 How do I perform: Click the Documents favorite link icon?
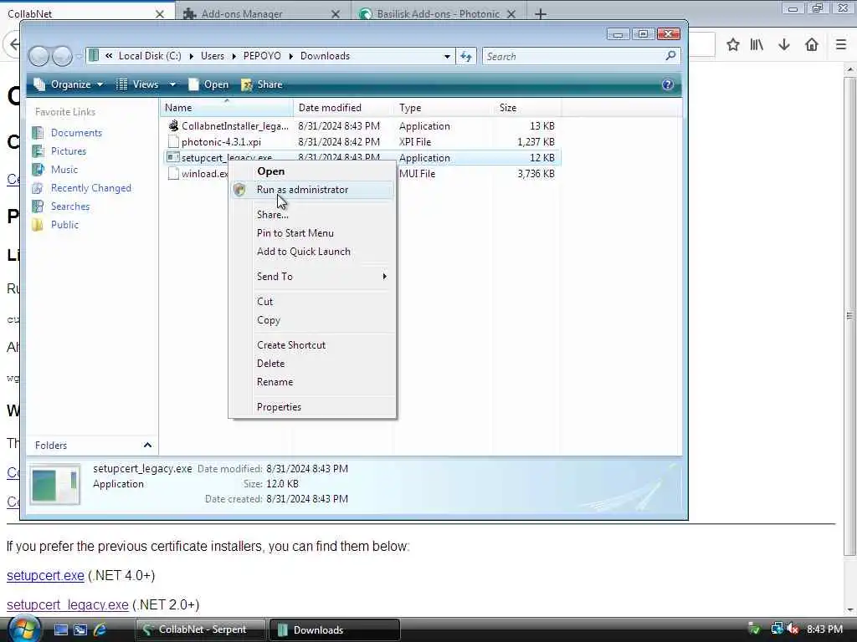[38, 133]
